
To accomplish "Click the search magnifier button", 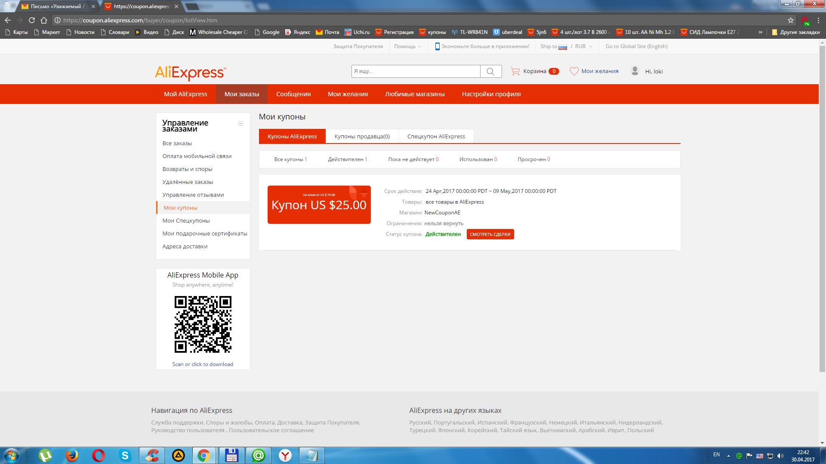I will pos(491,71).
